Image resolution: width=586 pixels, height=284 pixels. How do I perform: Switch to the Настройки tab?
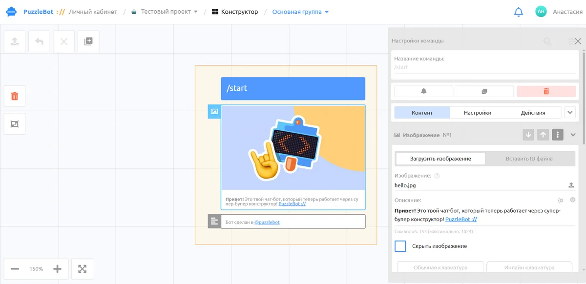(x=478, y=113)
